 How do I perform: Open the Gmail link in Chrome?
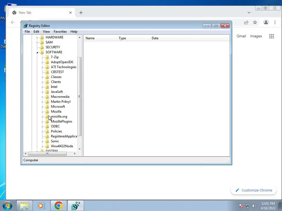241,36
